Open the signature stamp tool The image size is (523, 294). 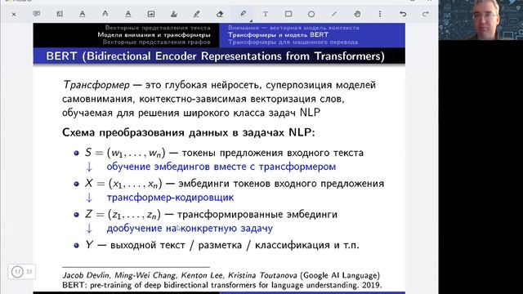tap(174, 14)
